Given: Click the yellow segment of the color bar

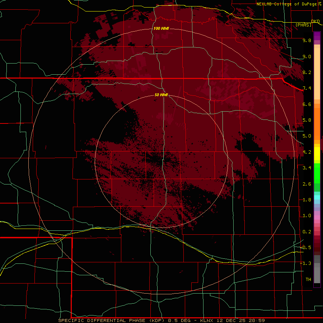Looking at the screenshot, I should [x=317, y=154].
